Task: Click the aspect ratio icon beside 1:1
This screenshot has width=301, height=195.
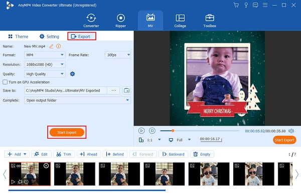Action: click(x=141, y=140)
